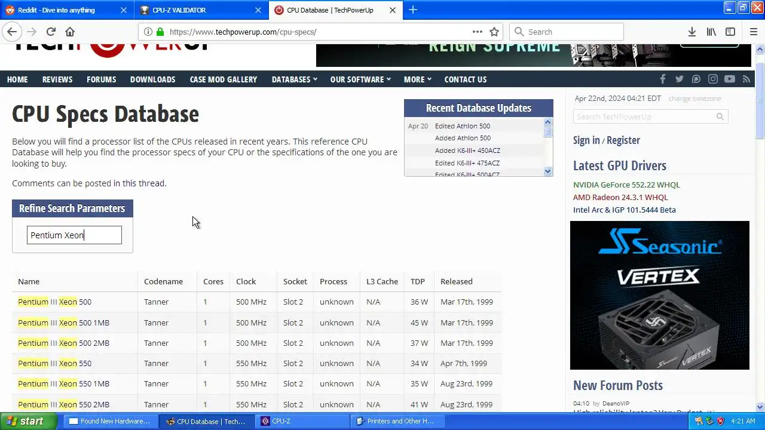Open Printers and Other Hardware taskbar window
The height and width of the screenshot is (430, 765).
[x=397, y=421]
